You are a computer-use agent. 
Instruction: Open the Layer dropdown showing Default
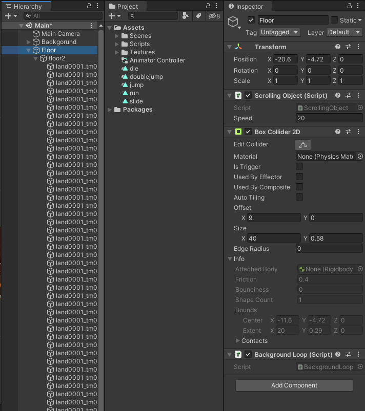pyautogui.click(x=344, y=32)
